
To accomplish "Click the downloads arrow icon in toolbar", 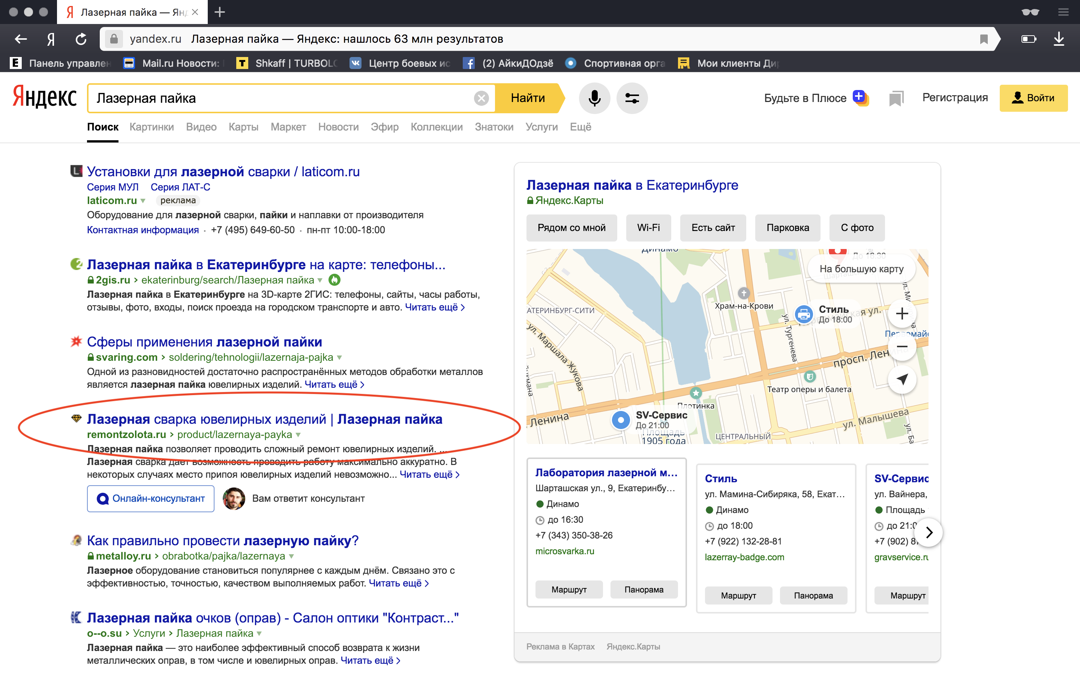I will coord(1059,39).
